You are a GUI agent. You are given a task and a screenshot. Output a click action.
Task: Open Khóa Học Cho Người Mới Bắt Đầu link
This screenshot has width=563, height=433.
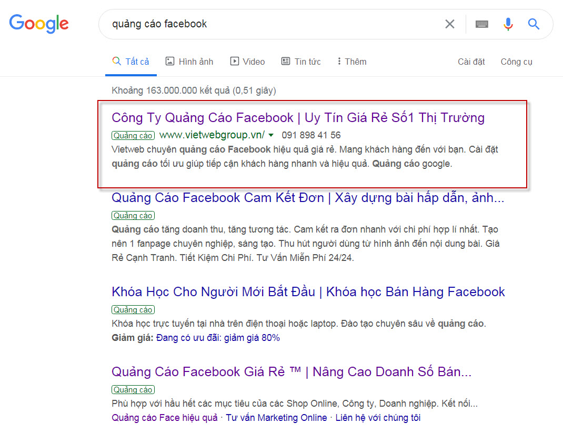(x=308, y=292)
